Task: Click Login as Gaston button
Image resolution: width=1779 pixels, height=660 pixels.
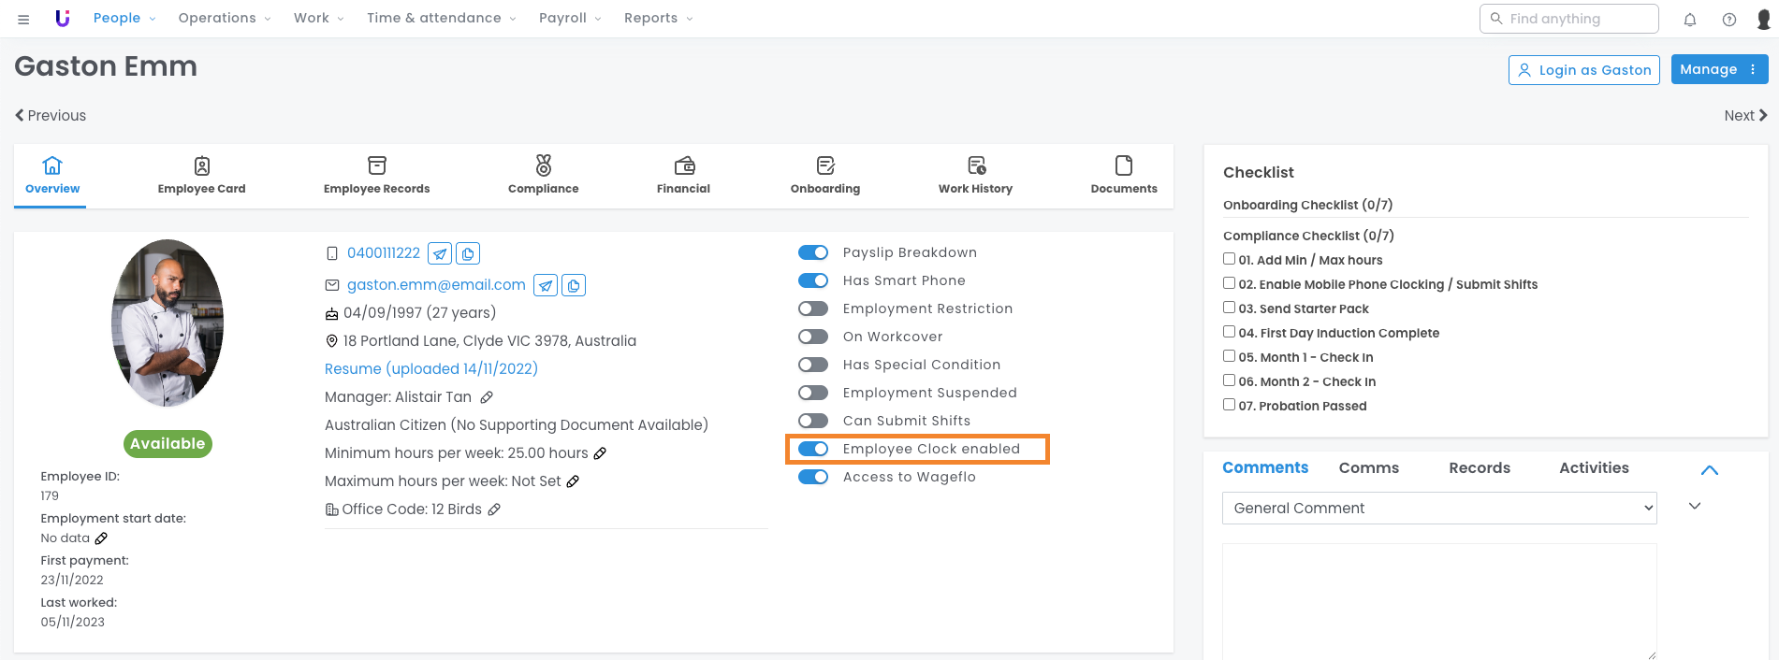Action: pyautogui.click(x=1583, y=70)
